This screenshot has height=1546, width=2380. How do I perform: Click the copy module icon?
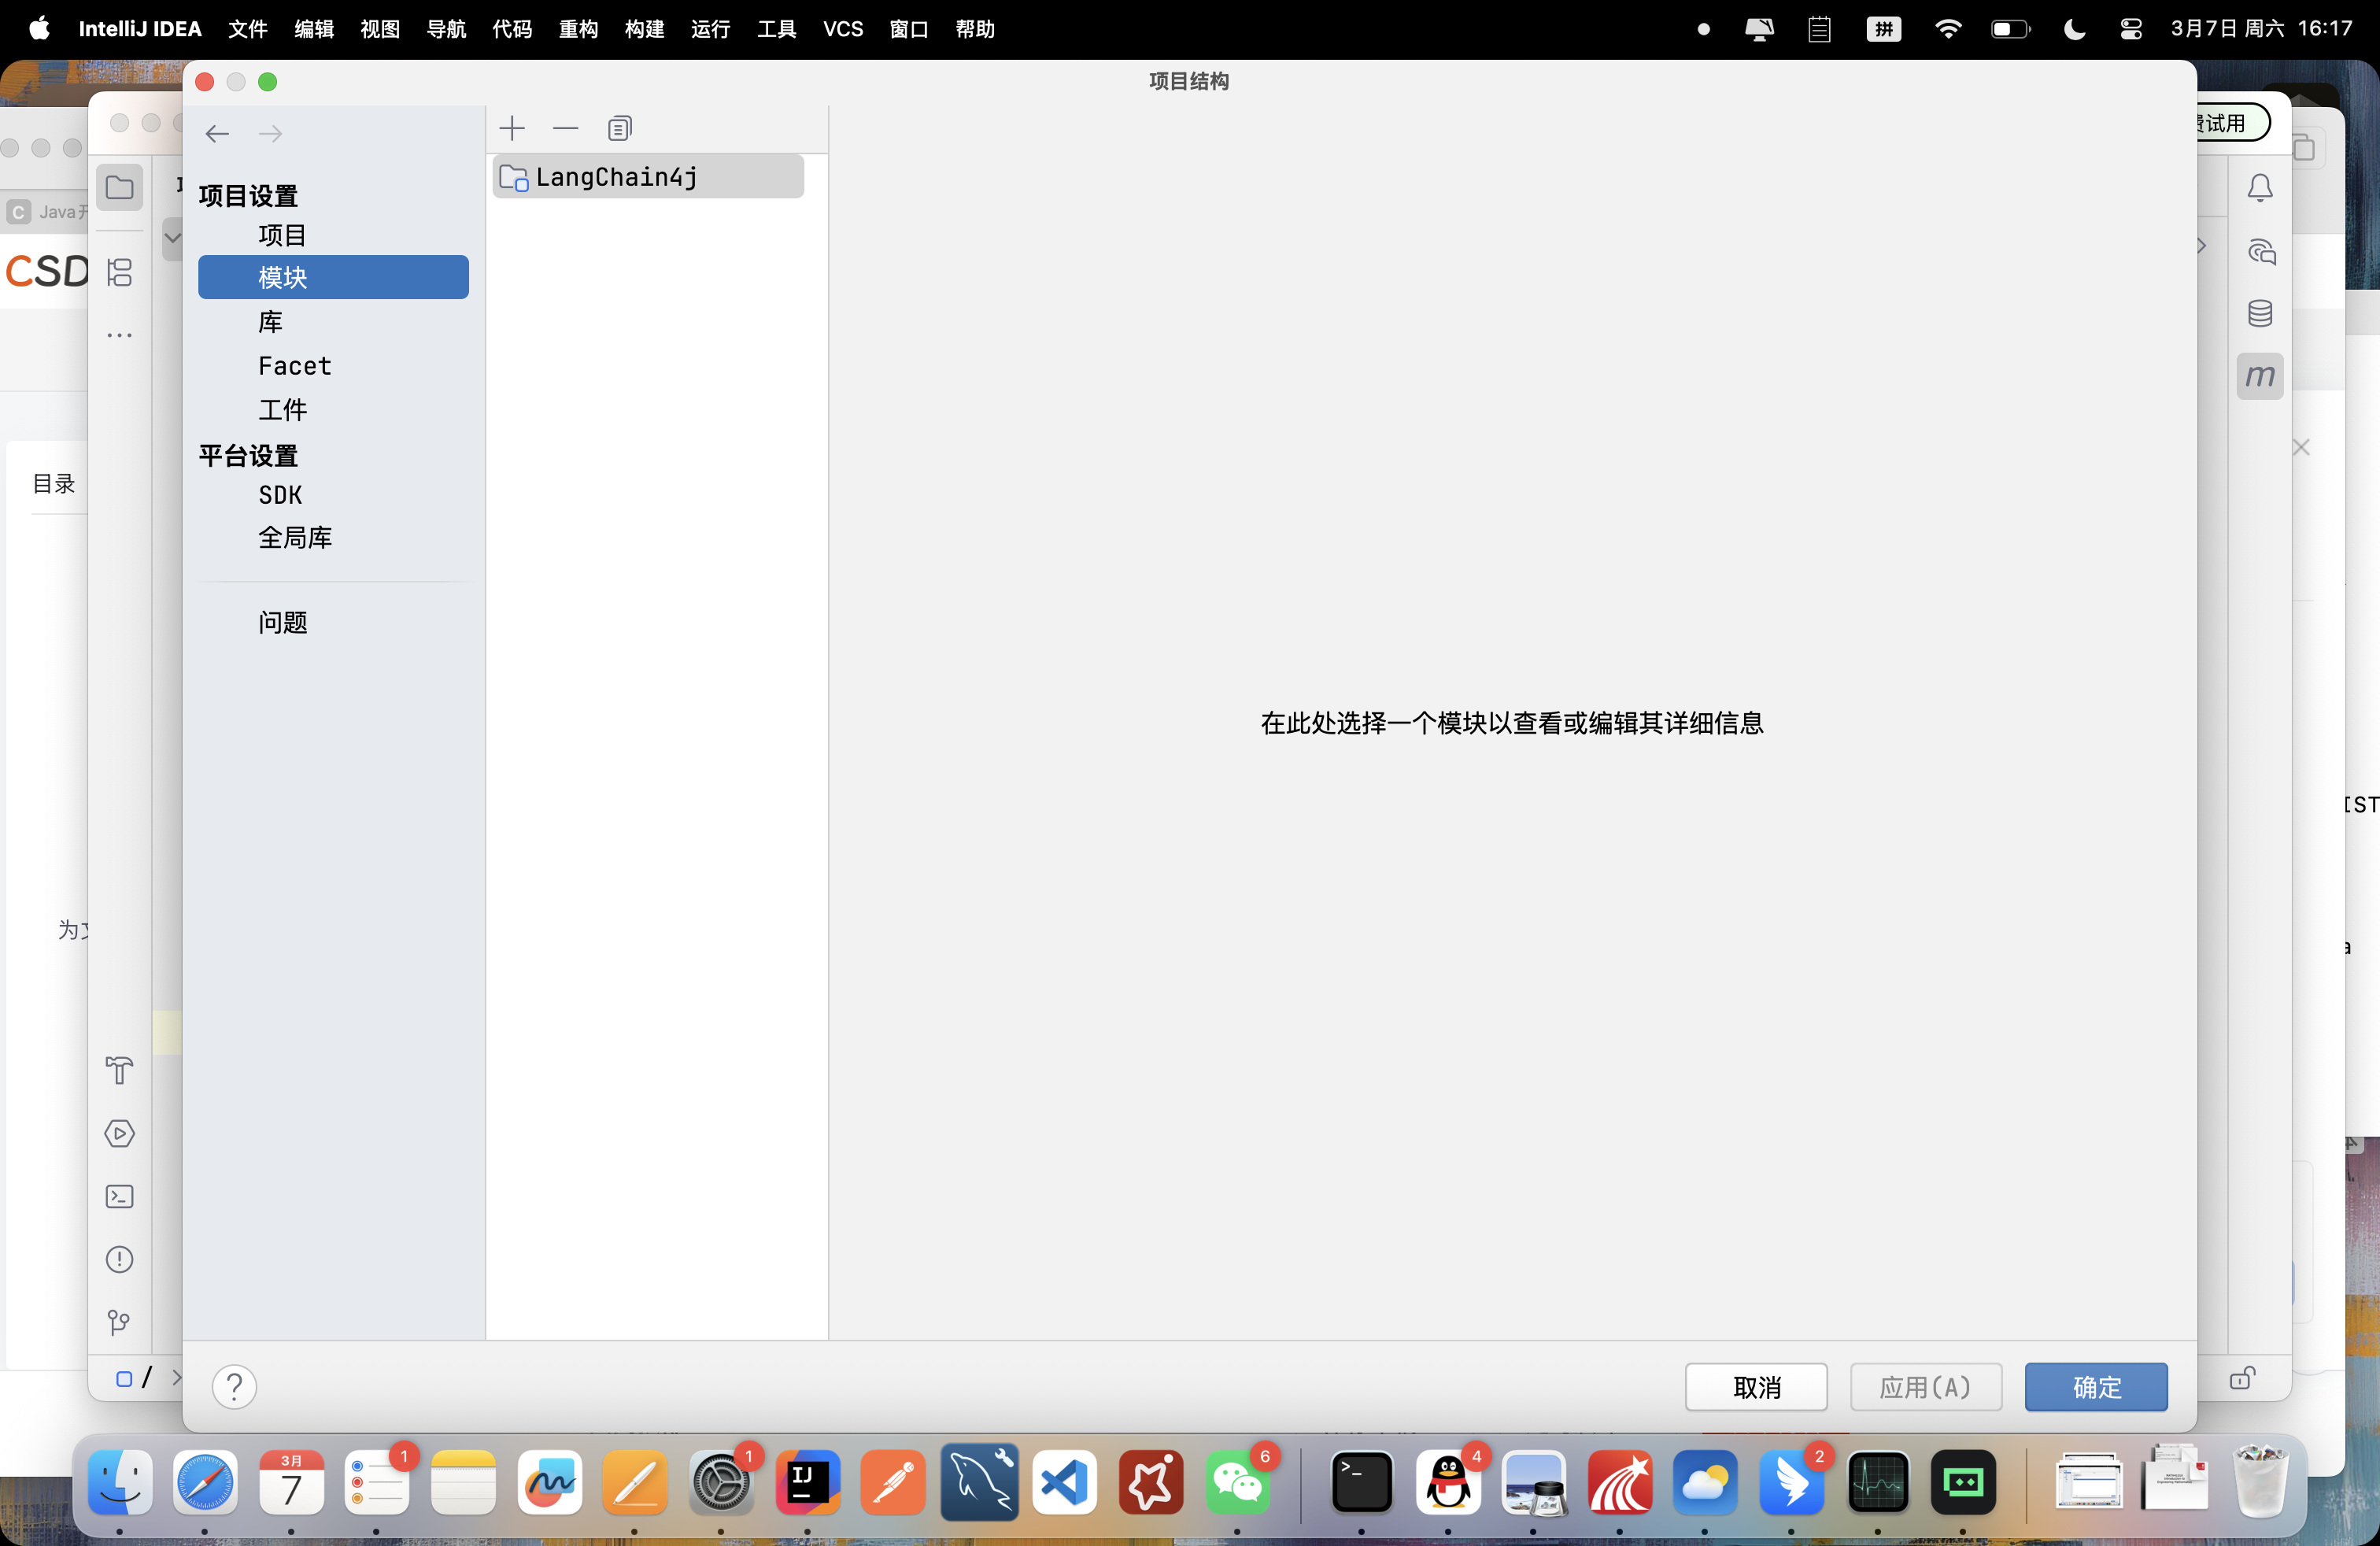pos(620,128)
